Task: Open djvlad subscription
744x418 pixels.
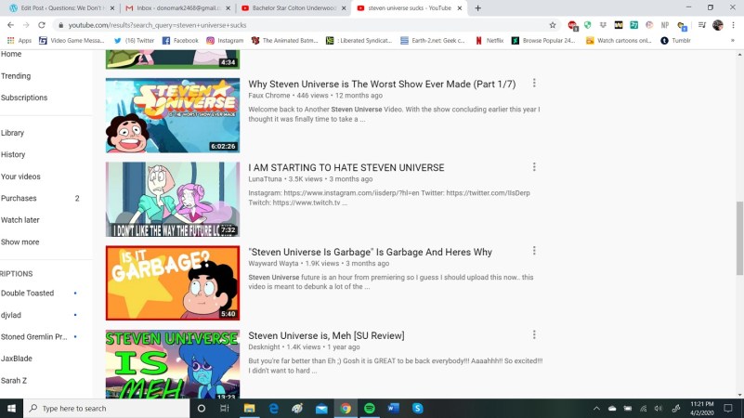Action: click(x=11, y=315)
